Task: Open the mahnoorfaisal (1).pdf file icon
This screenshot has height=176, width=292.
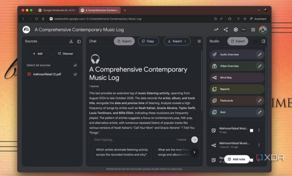Action: (x=29, y=74)
